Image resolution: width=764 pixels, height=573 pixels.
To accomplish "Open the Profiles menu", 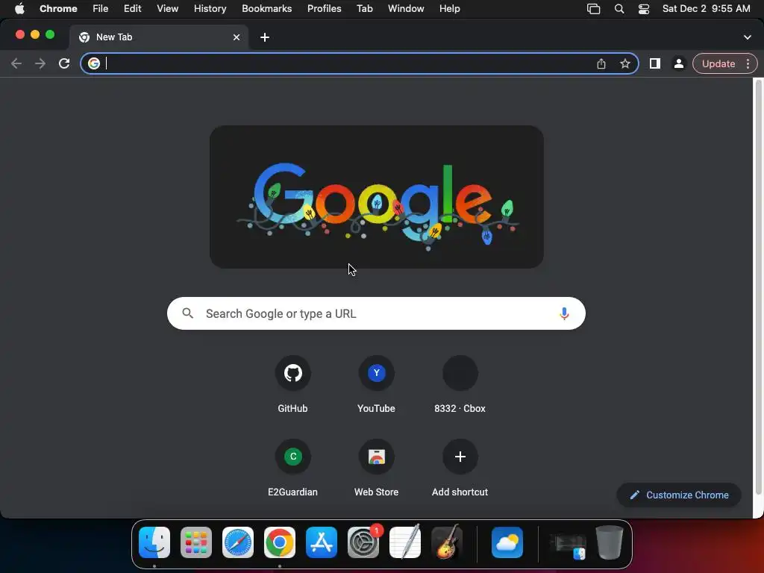I will tap(324, 8).
